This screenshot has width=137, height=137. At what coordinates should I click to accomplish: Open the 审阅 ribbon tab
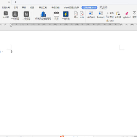tap(24, 8)
